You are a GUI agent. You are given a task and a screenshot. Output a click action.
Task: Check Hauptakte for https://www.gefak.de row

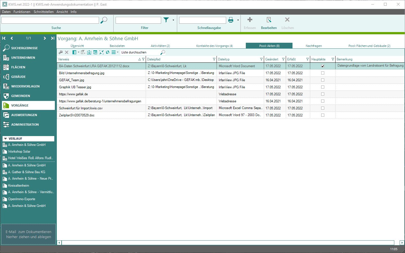(323, 94)
